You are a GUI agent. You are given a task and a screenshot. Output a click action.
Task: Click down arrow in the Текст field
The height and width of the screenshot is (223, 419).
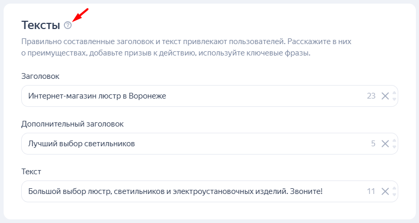click(395, 194)
